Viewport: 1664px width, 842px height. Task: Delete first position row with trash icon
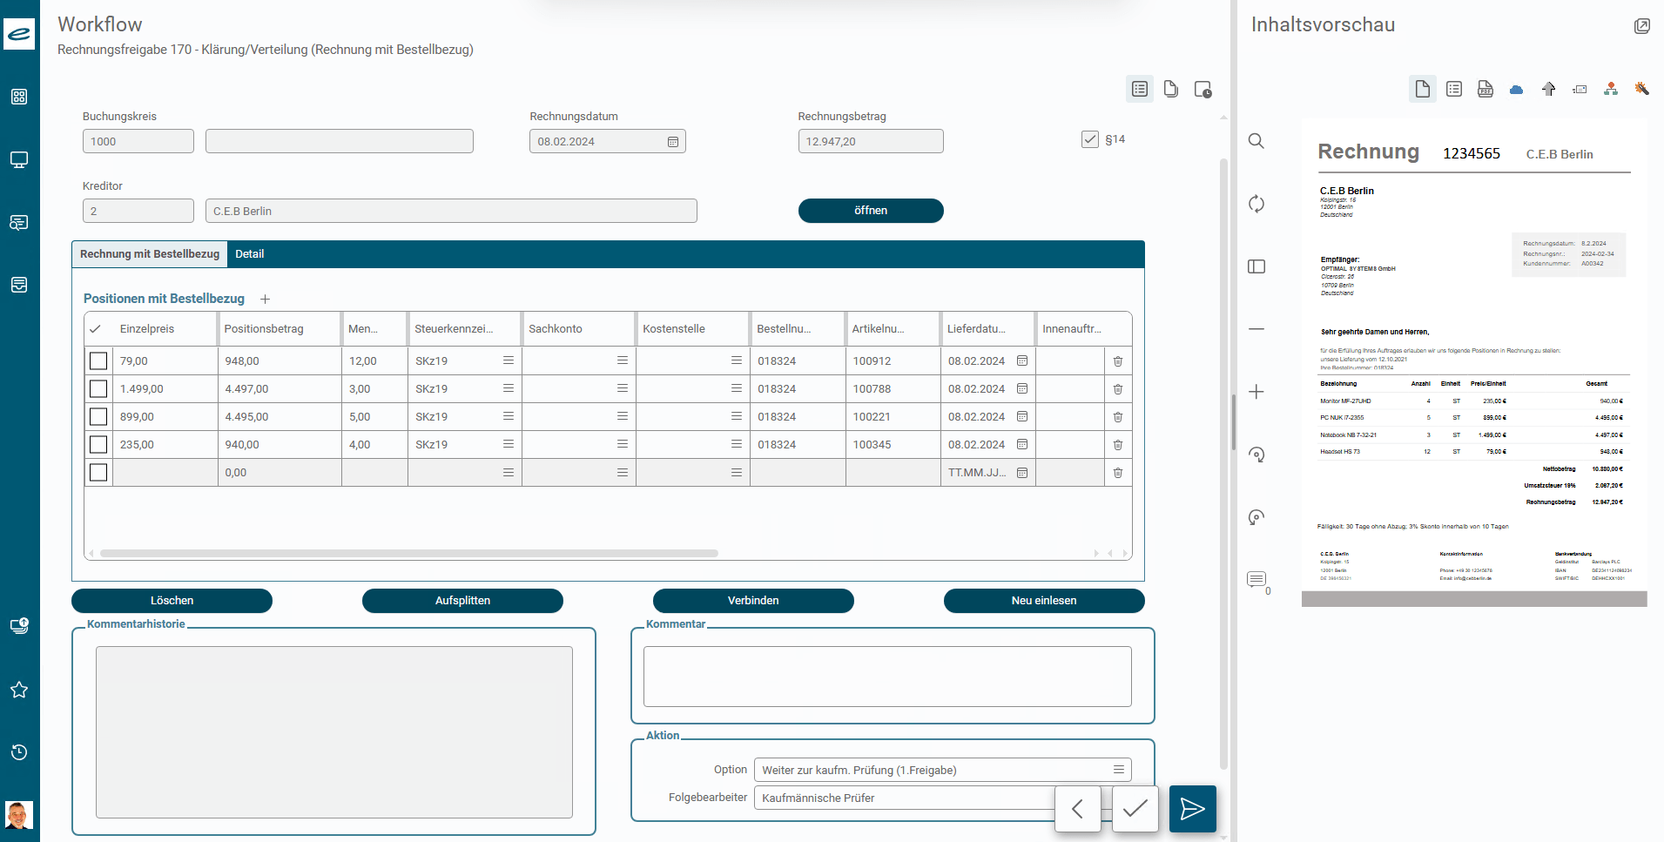(x=1118, y=361)
